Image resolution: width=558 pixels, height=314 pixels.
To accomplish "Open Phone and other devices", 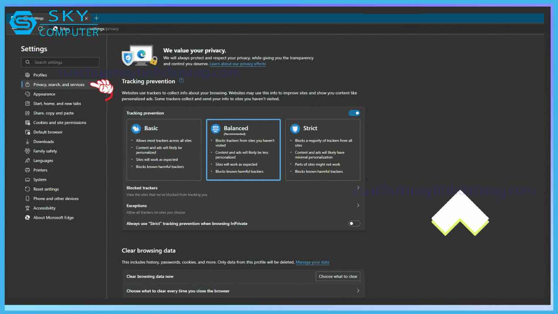I will pyautogui.click(x=56, y=199).
